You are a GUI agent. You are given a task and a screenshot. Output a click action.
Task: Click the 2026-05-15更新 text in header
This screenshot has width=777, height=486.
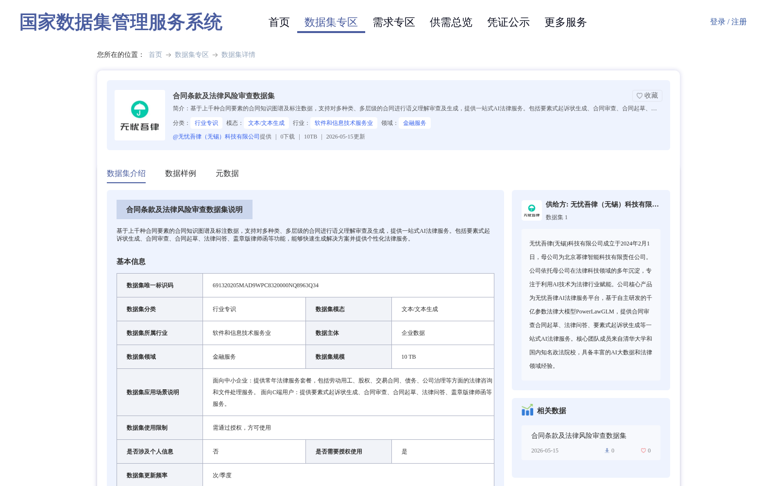[x=346, y=137]
